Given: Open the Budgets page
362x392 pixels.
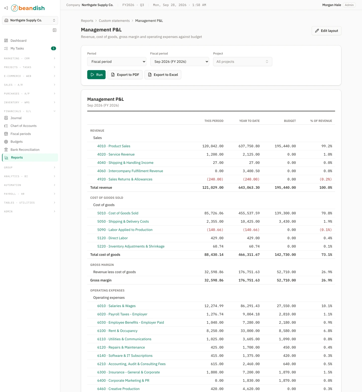Looking at the screenshot, I should pos(30,142).
